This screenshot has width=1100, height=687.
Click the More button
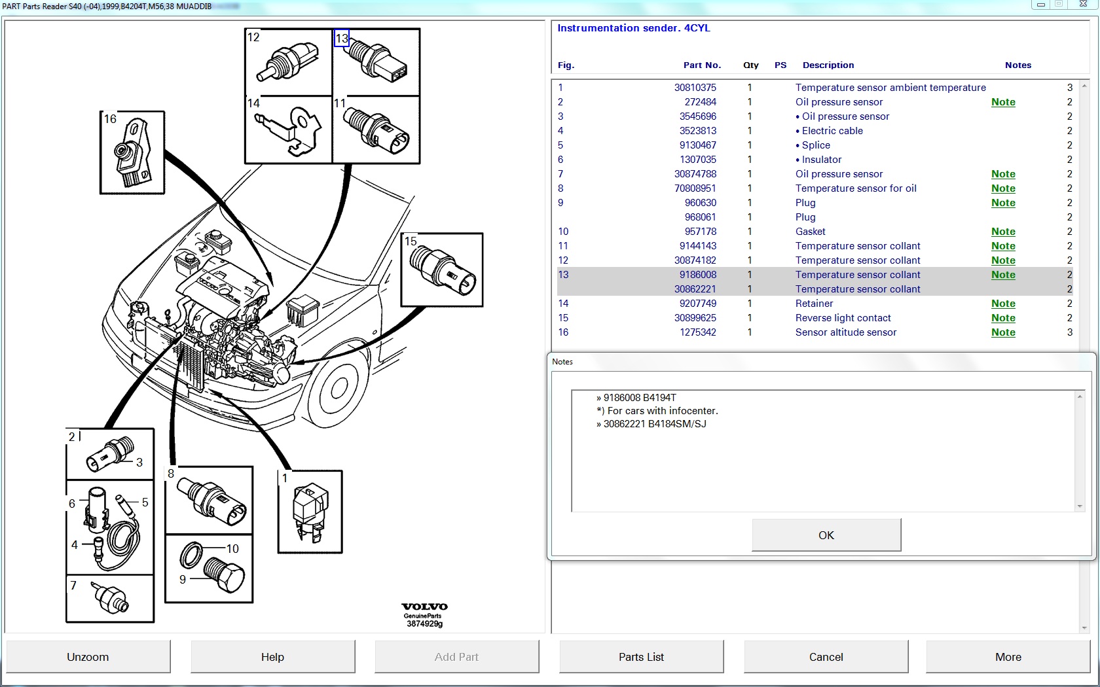tap(1008, 656)
